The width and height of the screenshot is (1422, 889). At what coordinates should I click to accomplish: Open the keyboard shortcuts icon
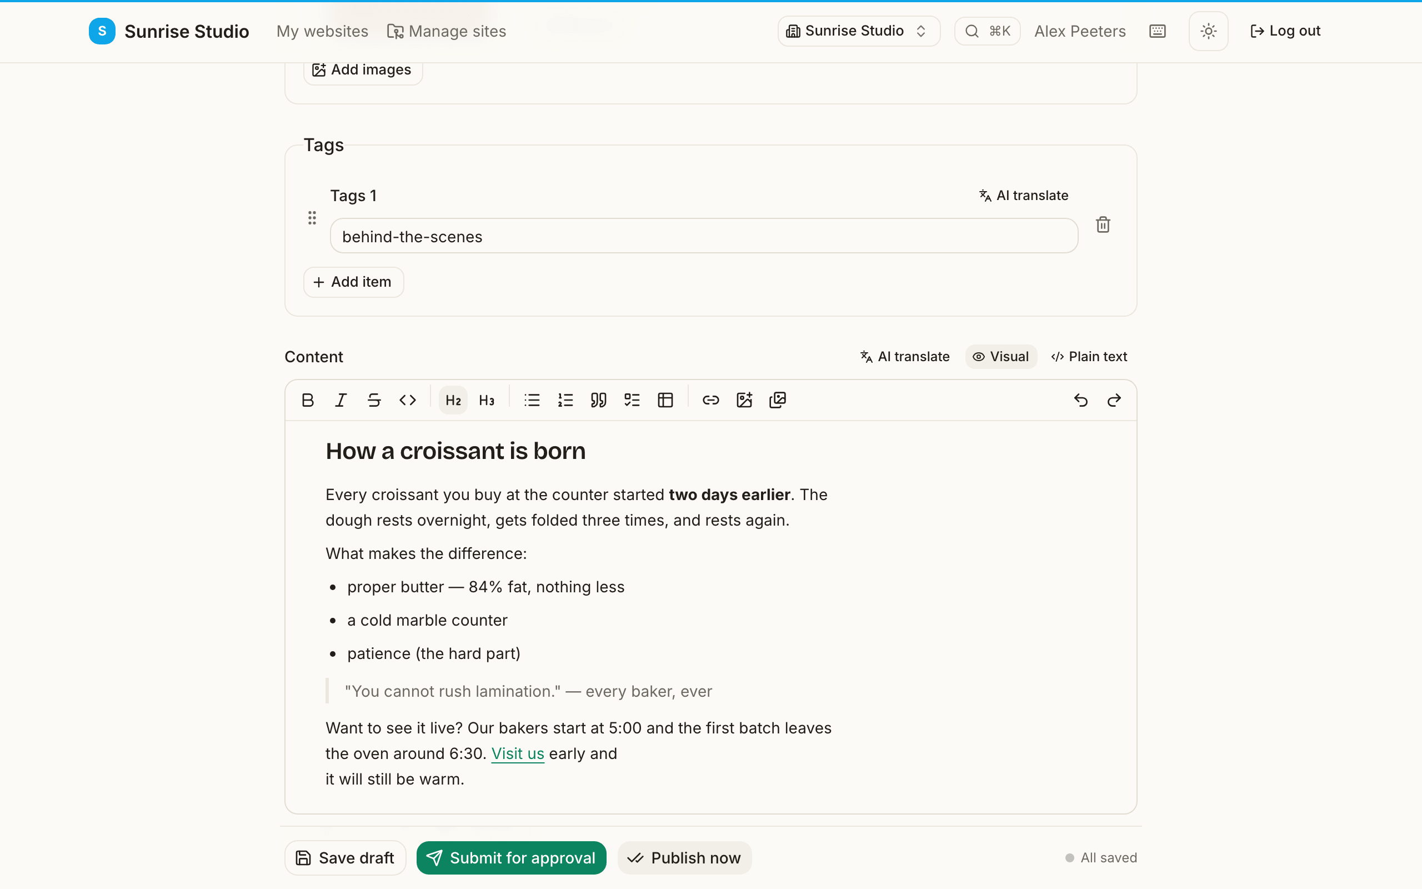click(1157, 31)
